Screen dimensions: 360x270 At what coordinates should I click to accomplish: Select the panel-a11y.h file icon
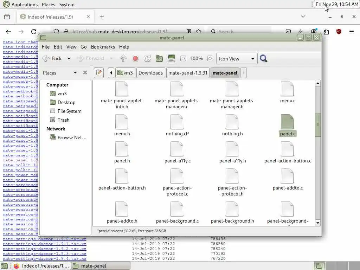[x=232, y=149]
